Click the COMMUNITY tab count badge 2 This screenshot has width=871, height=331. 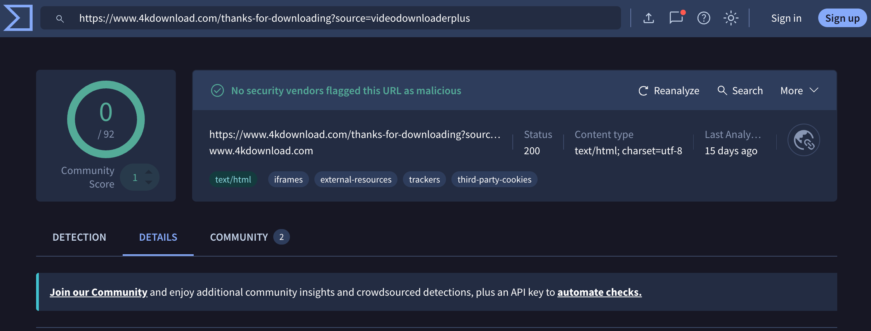tap(281, 237)
